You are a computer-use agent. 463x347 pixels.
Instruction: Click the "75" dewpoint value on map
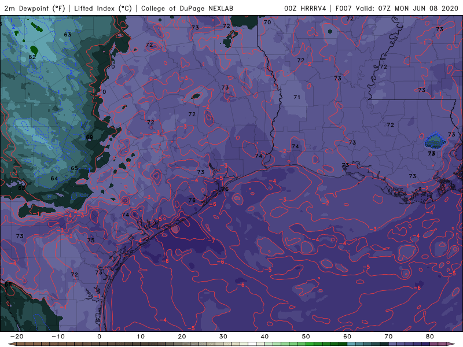point(91,240)
